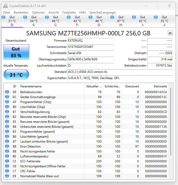
Task: Click the Aktueller column header
Action: (x=94, y=86)
